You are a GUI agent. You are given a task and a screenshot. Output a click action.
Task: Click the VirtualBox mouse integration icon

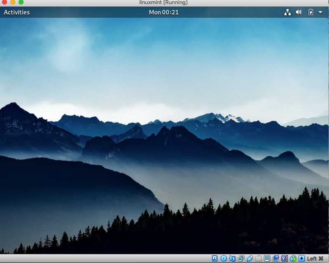click(293, 258)
